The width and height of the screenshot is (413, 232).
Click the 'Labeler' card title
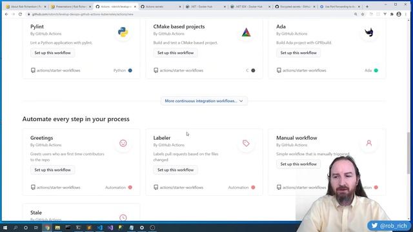pyautogui.click(x=162, y=138)
